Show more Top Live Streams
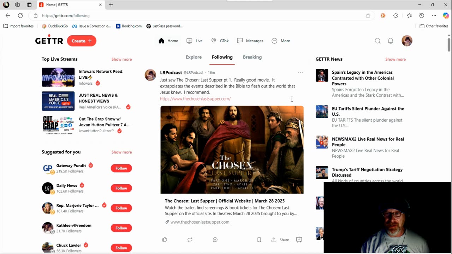This screenshot has width=452, height=254. click(x=121, y=59)
